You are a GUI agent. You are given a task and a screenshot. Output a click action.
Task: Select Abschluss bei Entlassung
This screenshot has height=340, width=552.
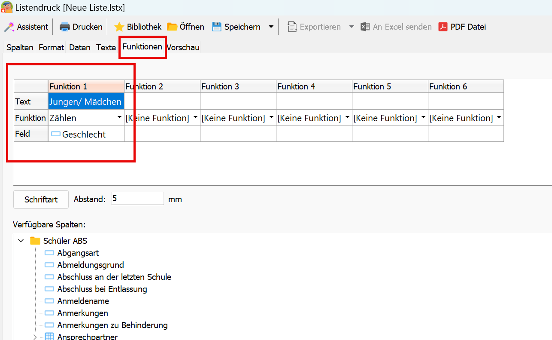click(102, 289)
